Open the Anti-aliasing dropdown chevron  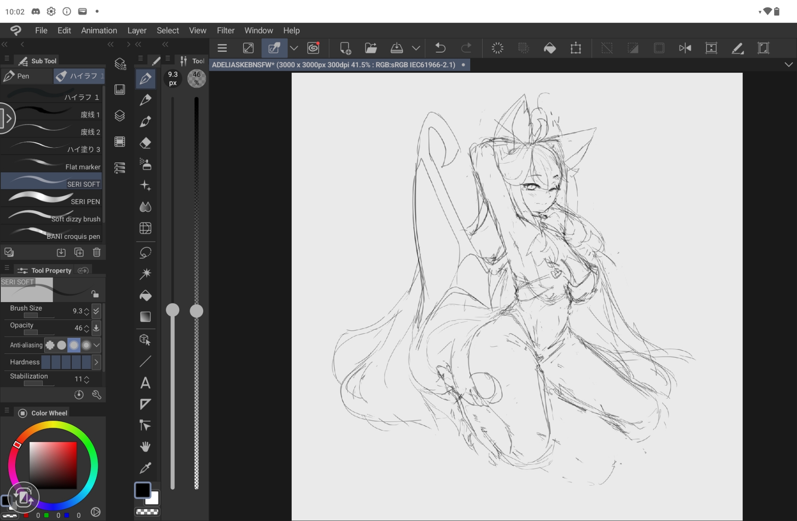coord(96,345)
